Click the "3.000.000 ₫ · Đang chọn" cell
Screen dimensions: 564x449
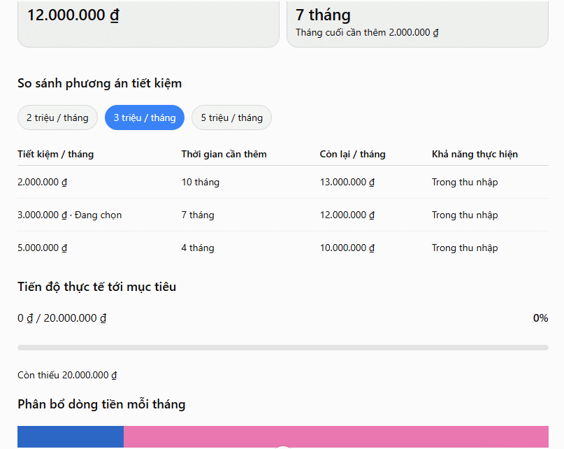click(69, 215)
